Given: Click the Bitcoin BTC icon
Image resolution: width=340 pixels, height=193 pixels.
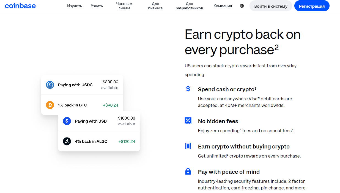Looking at the screenshot, I should pos(50,105).
